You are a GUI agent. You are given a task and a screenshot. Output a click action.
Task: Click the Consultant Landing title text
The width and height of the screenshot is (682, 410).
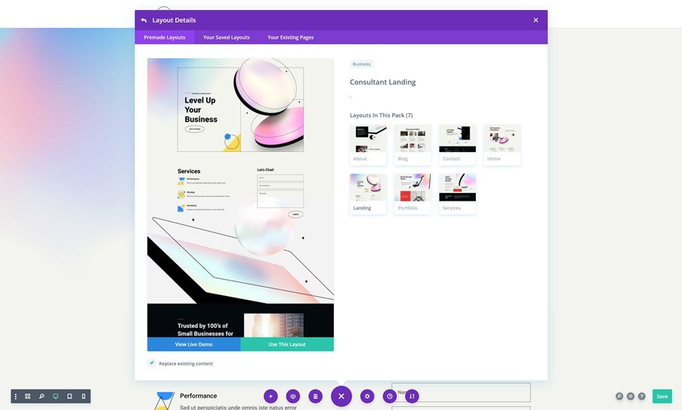tap(383, 82)
